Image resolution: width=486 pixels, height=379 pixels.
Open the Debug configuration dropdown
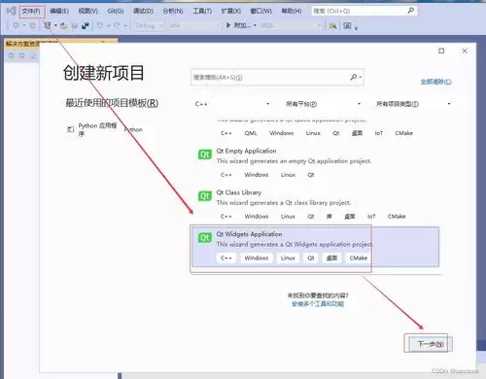148,25
